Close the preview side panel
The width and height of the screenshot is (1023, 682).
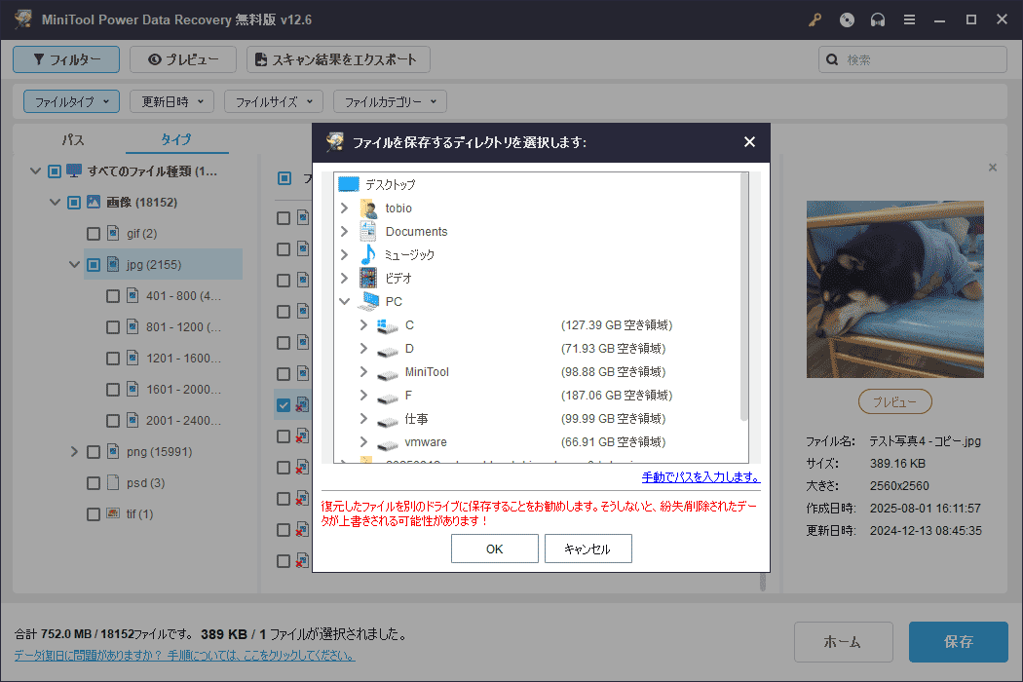(x=993, y=168)
